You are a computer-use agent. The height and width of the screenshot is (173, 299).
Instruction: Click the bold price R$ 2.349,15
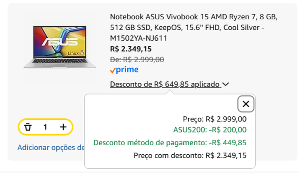click(131, 49)
